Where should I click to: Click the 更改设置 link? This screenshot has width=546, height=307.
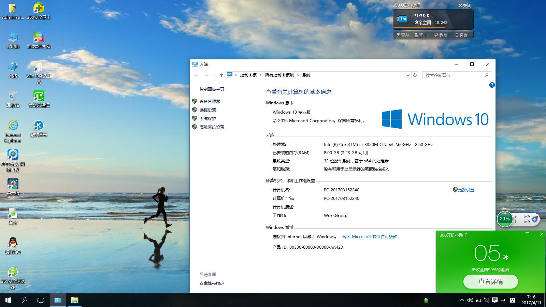click(466, 190)
